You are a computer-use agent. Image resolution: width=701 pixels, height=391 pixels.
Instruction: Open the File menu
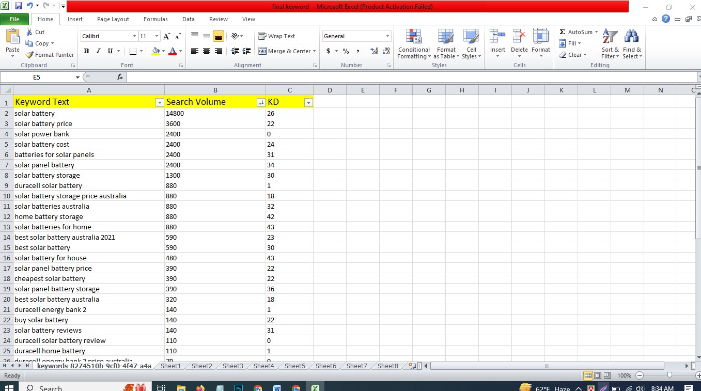click(x=14, y=19)
